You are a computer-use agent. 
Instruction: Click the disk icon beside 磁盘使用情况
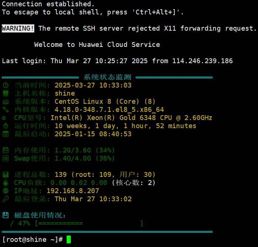(x=6, y=215)
